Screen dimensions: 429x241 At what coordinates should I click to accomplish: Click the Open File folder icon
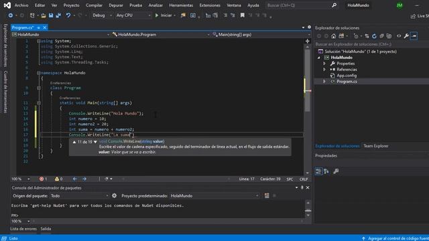(43, 15)
